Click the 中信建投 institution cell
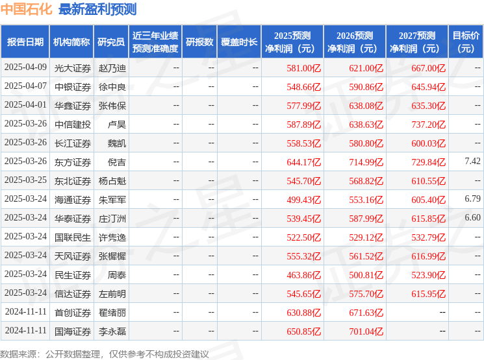The image size is (484, 360). point(73,125)
